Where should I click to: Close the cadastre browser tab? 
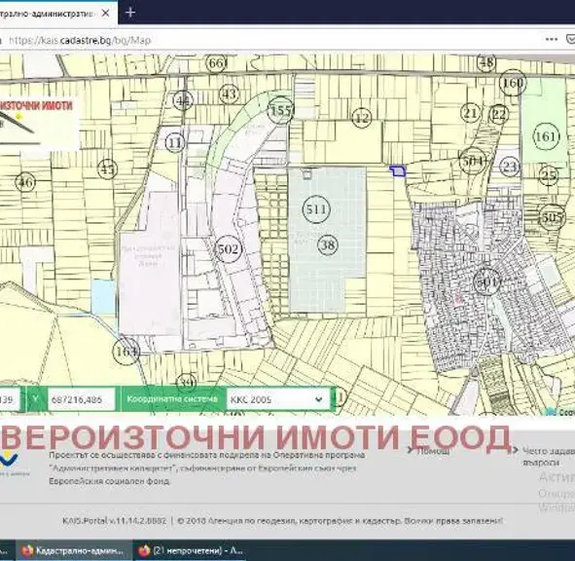pos(106,14)
